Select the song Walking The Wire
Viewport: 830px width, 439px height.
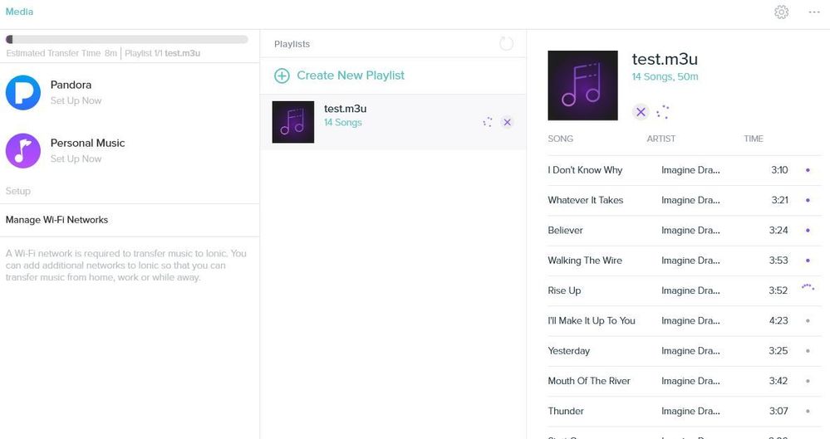[585, 261]
